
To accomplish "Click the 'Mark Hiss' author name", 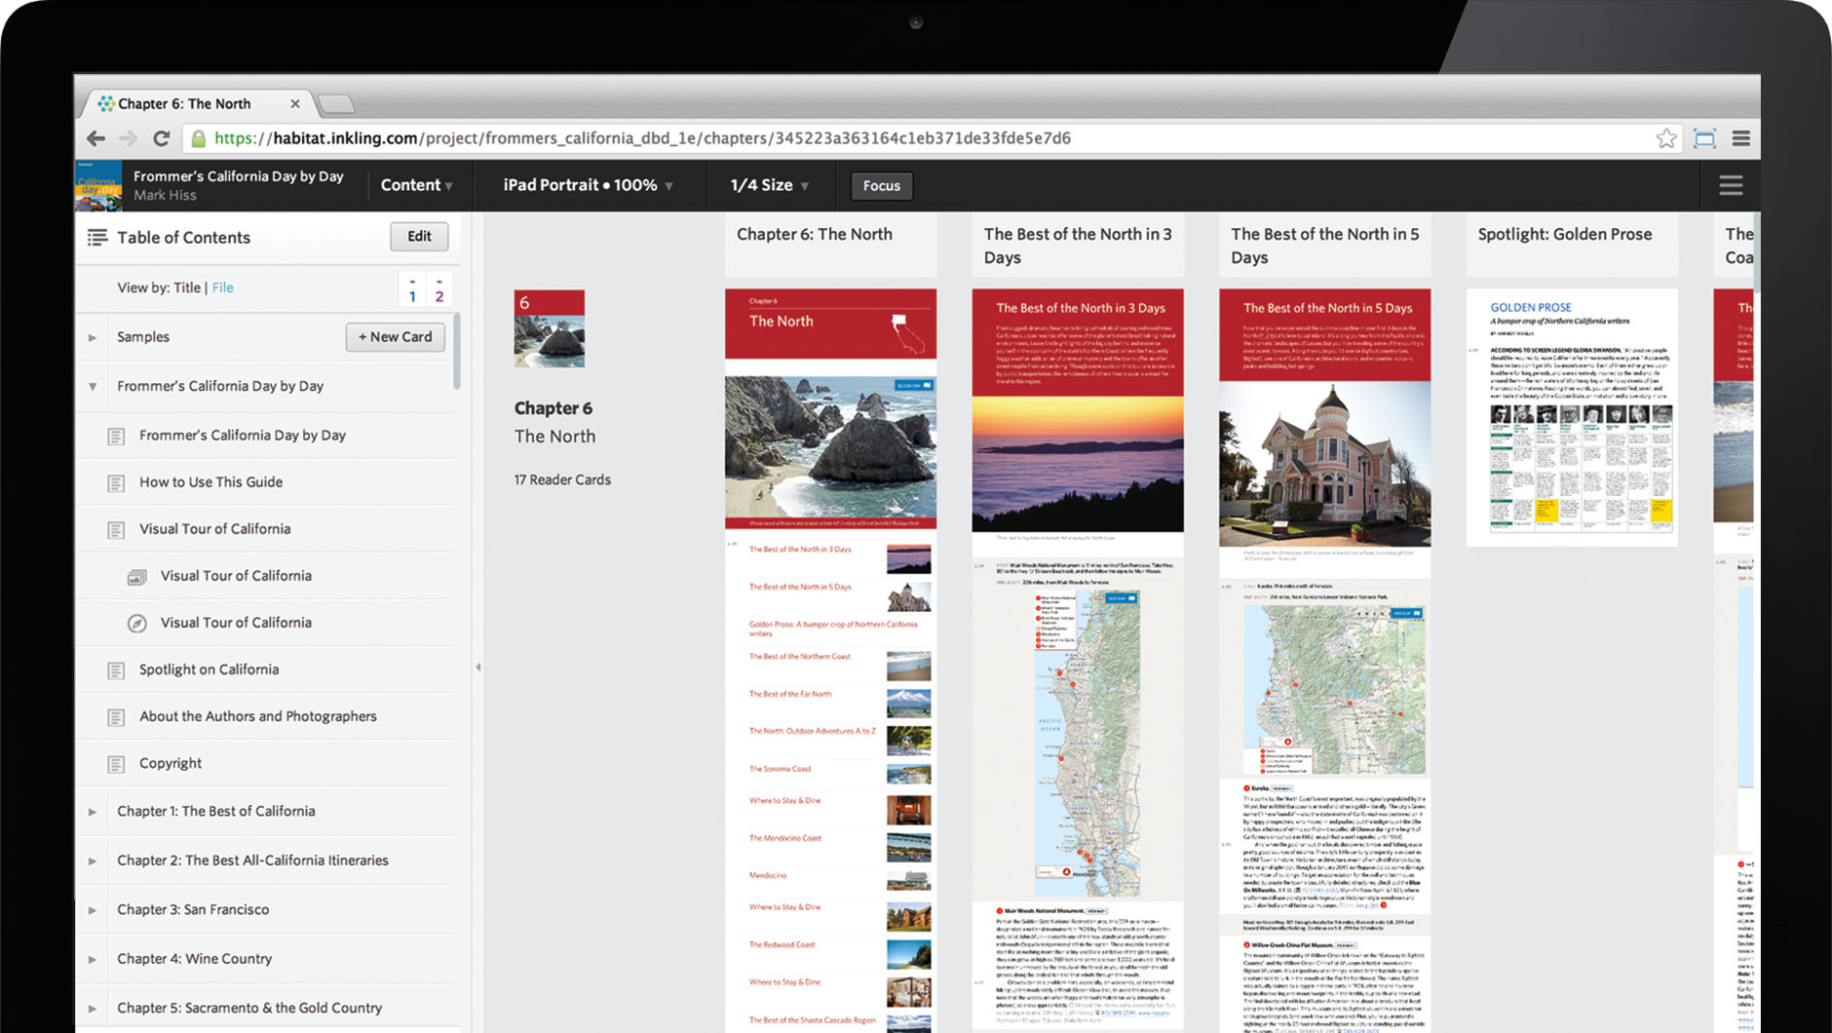I will (x=165, y=196).
